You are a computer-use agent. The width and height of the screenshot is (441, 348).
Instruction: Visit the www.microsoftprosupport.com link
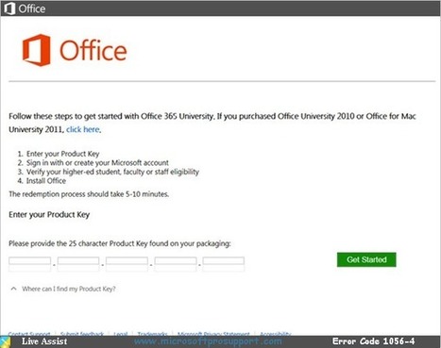pos(208,341)
